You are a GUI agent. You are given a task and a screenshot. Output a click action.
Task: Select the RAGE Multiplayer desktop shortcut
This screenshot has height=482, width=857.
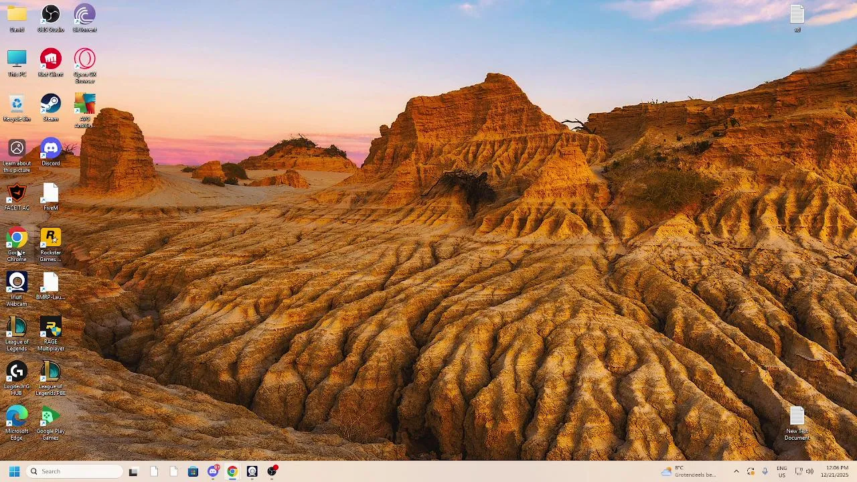click(x=51, y=335)
